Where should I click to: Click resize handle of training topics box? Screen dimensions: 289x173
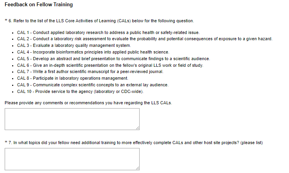pyautogui.click(x=138, y=168)
